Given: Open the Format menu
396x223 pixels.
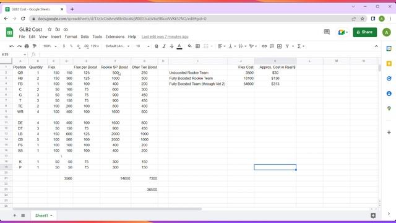Looking at the screenshot, I should (71, 37).
